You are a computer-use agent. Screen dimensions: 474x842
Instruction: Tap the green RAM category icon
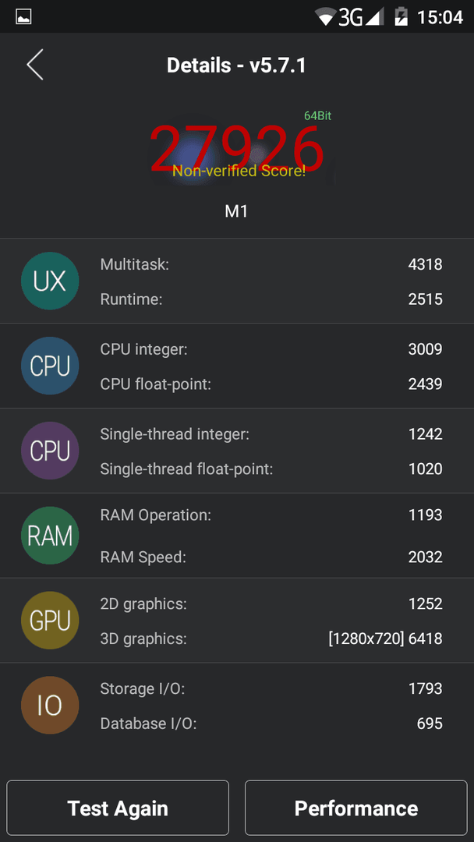(x=50, y=536)
